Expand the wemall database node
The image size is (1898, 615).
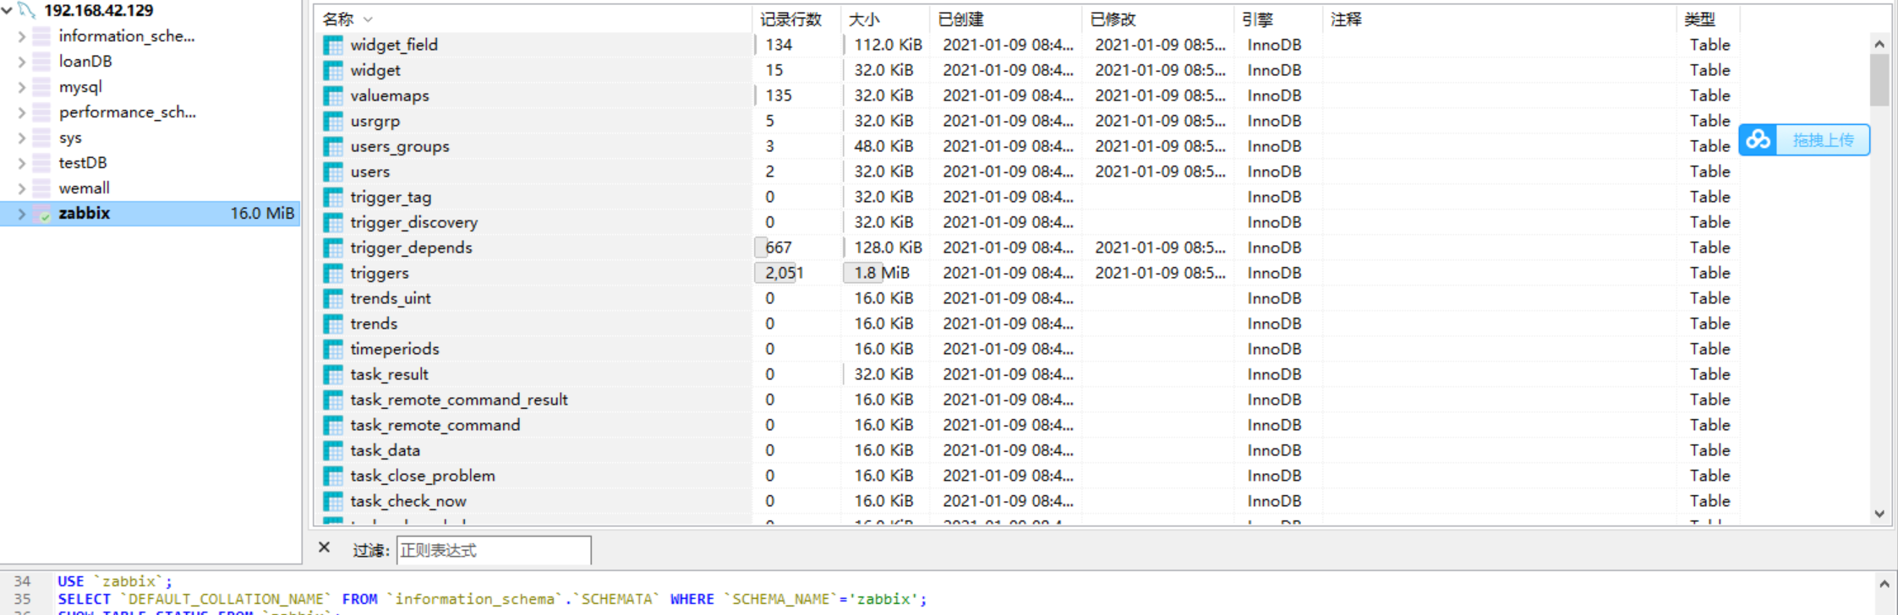(x=21, y=188)
